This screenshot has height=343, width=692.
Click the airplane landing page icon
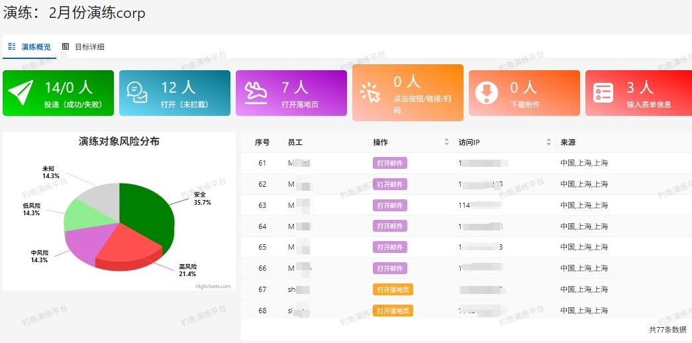point(254,93)
